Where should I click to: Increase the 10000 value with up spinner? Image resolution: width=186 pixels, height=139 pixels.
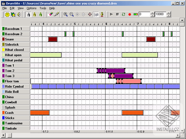tap(169, 13)
